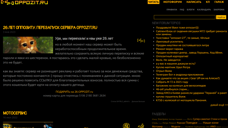Open topic Продам коленвал днепр
The width and height of the screenshot is (228, 128).
coord(189,53)
